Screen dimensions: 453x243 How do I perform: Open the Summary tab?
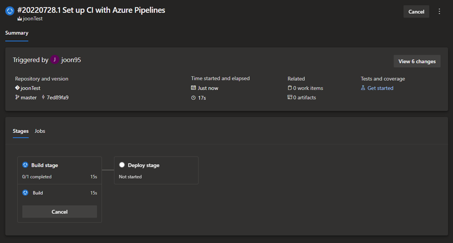coord(17,33)
